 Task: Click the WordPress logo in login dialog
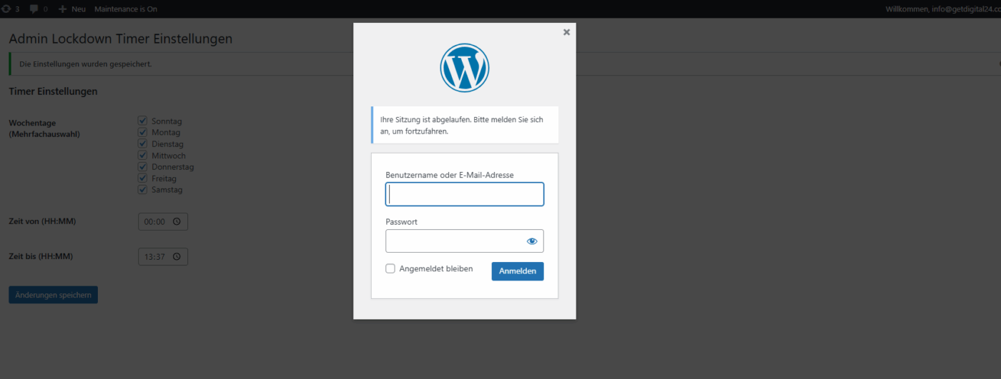[464, 68]
